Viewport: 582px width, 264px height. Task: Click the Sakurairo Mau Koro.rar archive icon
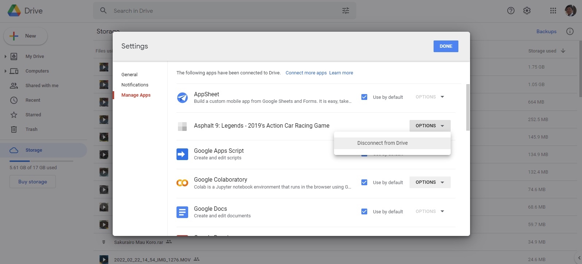(104, 242)
